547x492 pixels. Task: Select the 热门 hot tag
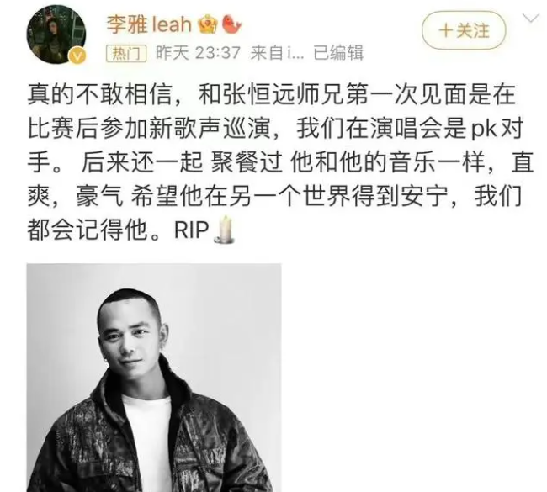pyautogui.click(x=126, y=54)
